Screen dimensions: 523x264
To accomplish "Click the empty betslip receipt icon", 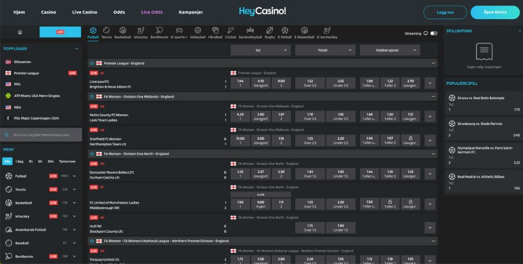I will pyautogui.click(x=484, y=52).
